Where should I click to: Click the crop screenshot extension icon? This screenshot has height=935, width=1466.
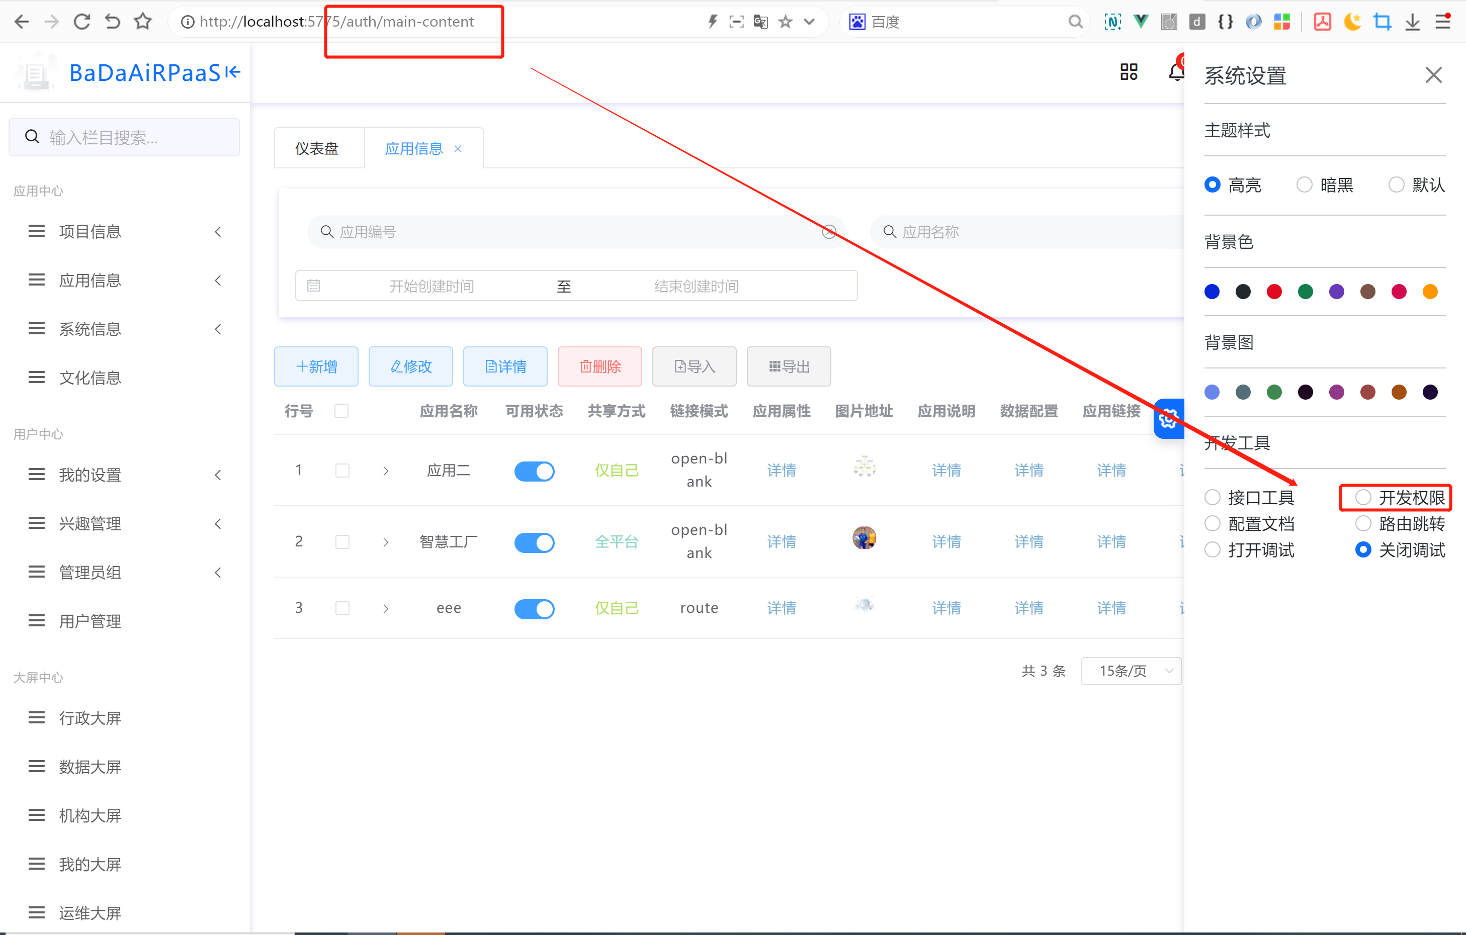click(1382, 22)
